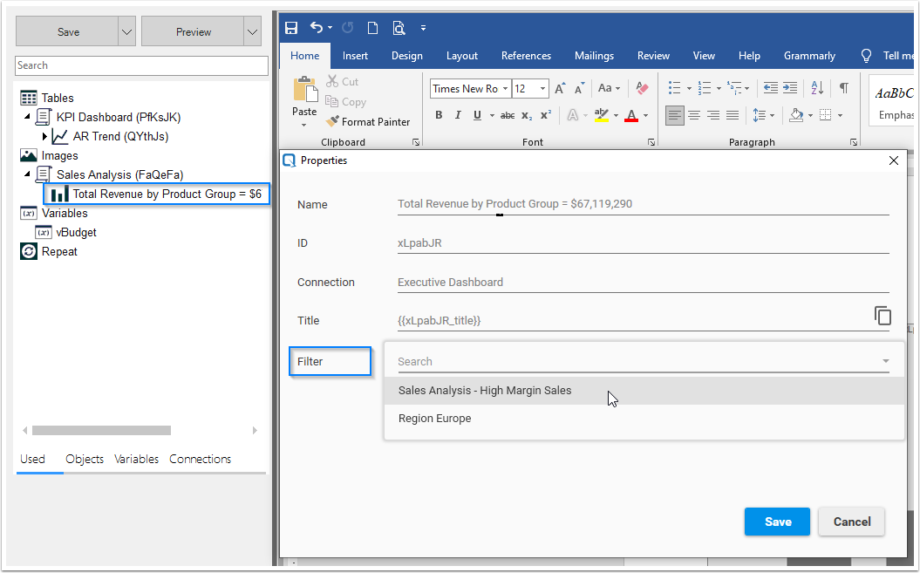Click the Word save icon in title bar
920x573 pixels.
pos(291,28)
